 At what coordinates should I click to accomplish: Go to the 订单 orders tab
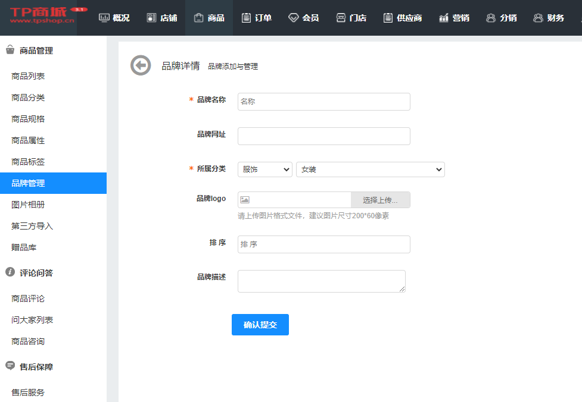tap(257, 18)
